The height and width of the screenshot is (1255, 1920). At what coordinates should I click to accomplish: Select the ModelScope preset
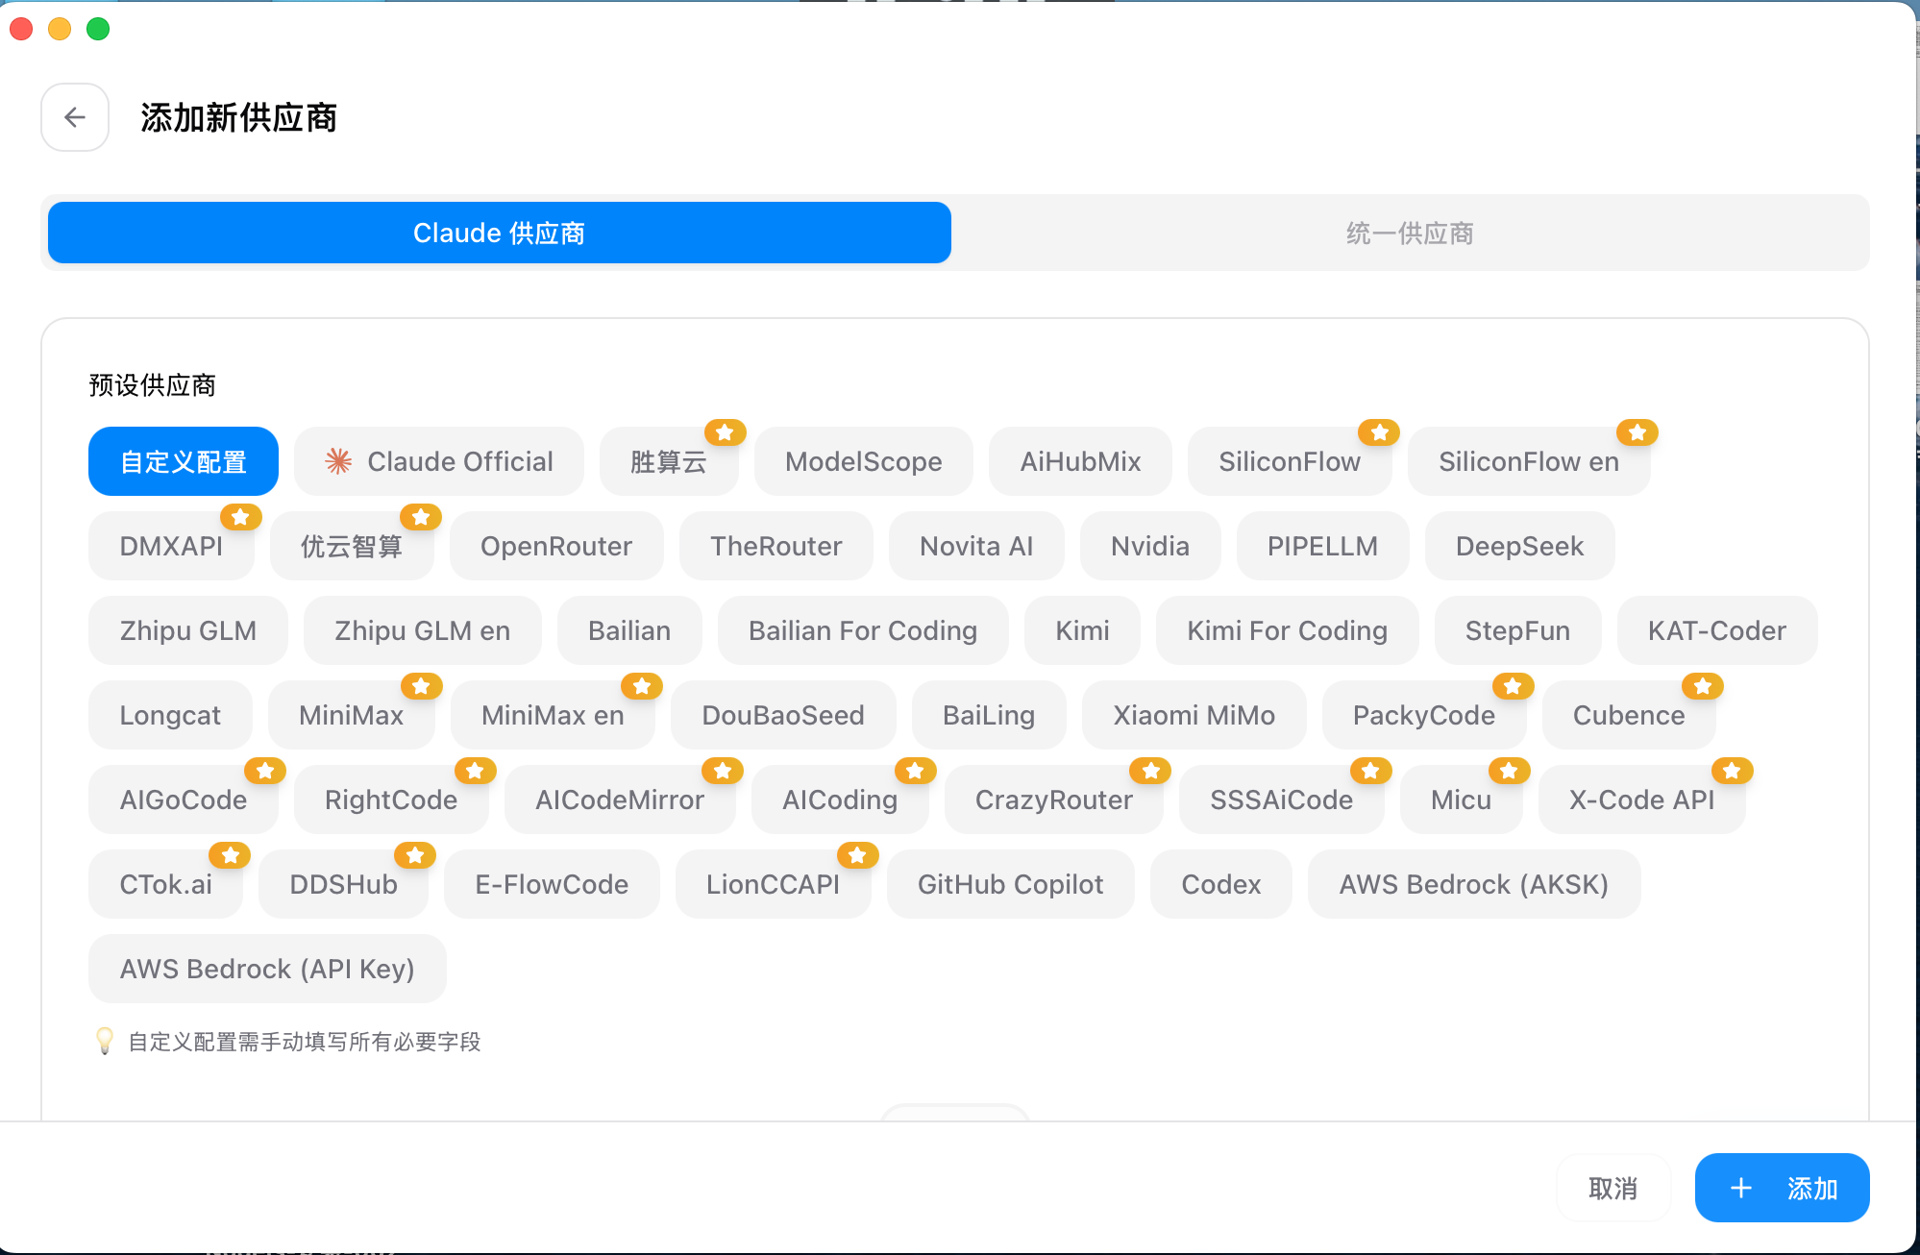(x=864, y=461)
